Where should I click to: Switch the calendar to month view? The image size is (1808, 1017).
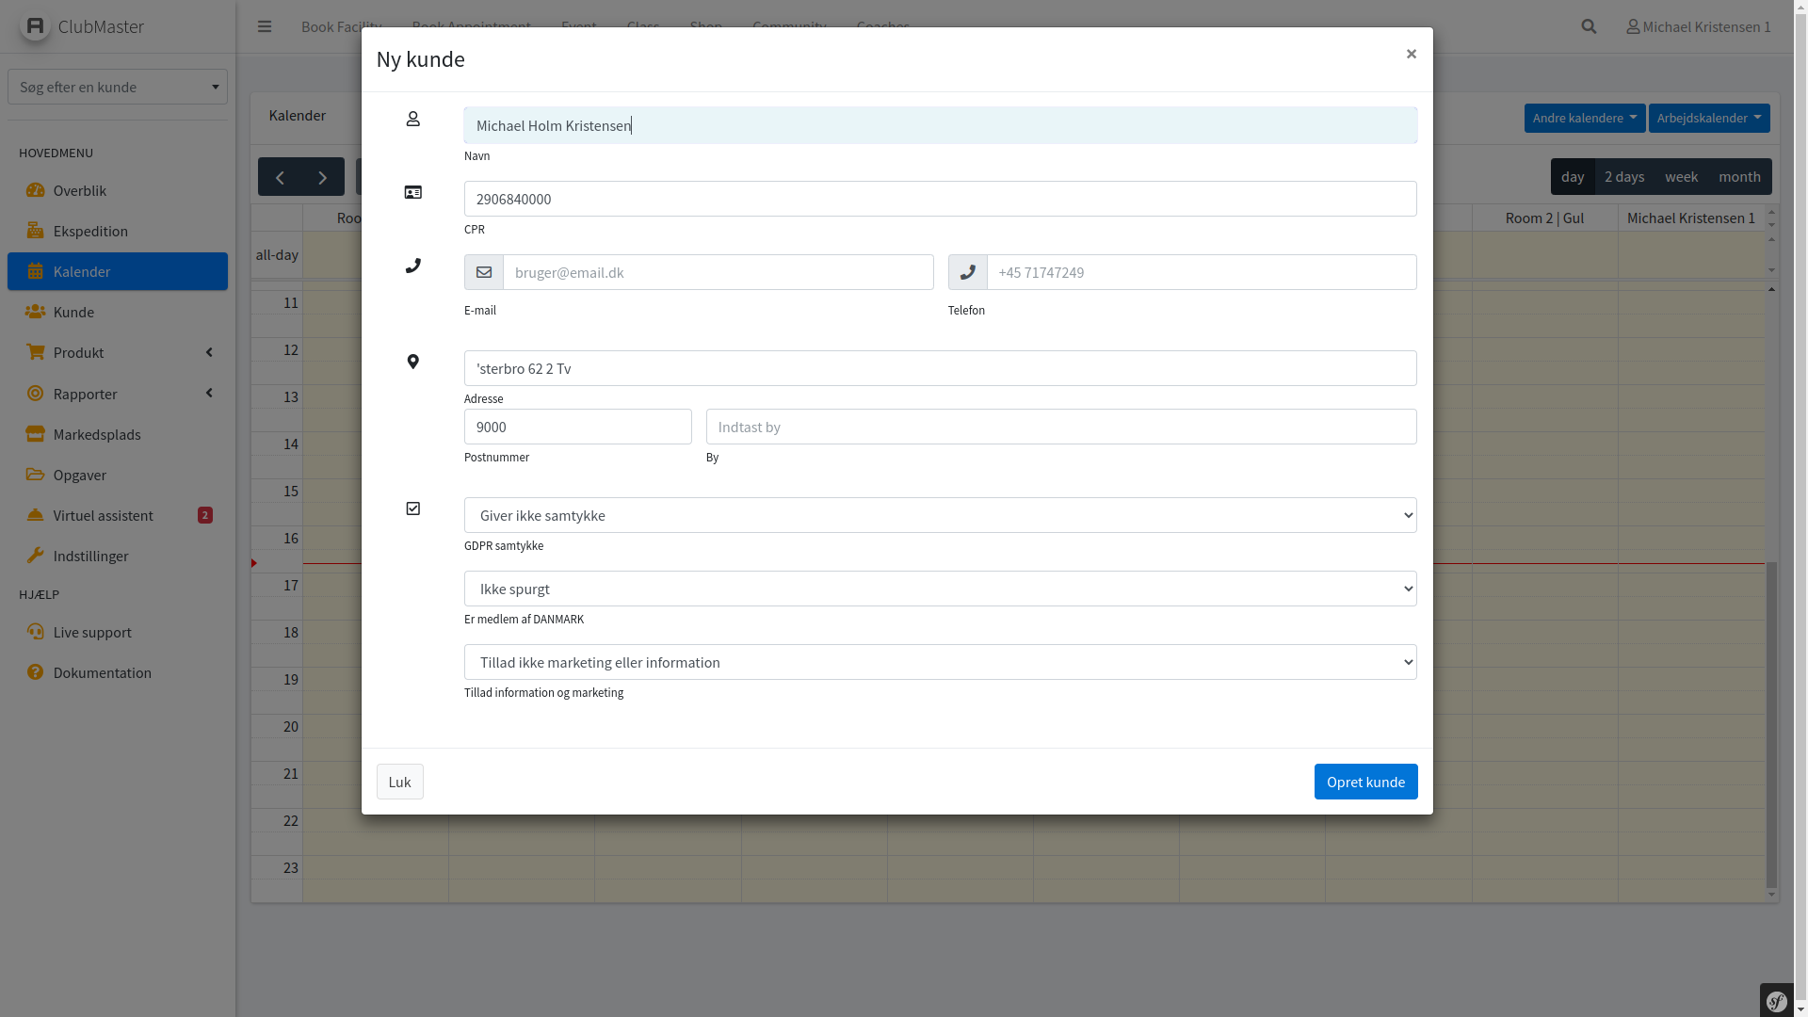[1739, 177]
